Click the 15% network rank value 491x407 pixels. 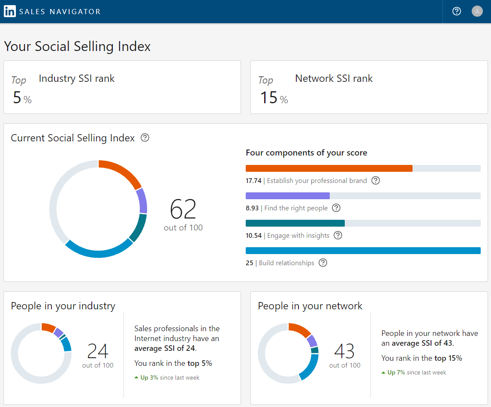click(274, 98)
